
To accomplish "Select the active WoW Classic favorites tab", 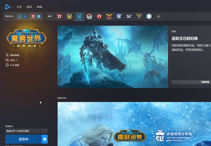I will 79,16.
